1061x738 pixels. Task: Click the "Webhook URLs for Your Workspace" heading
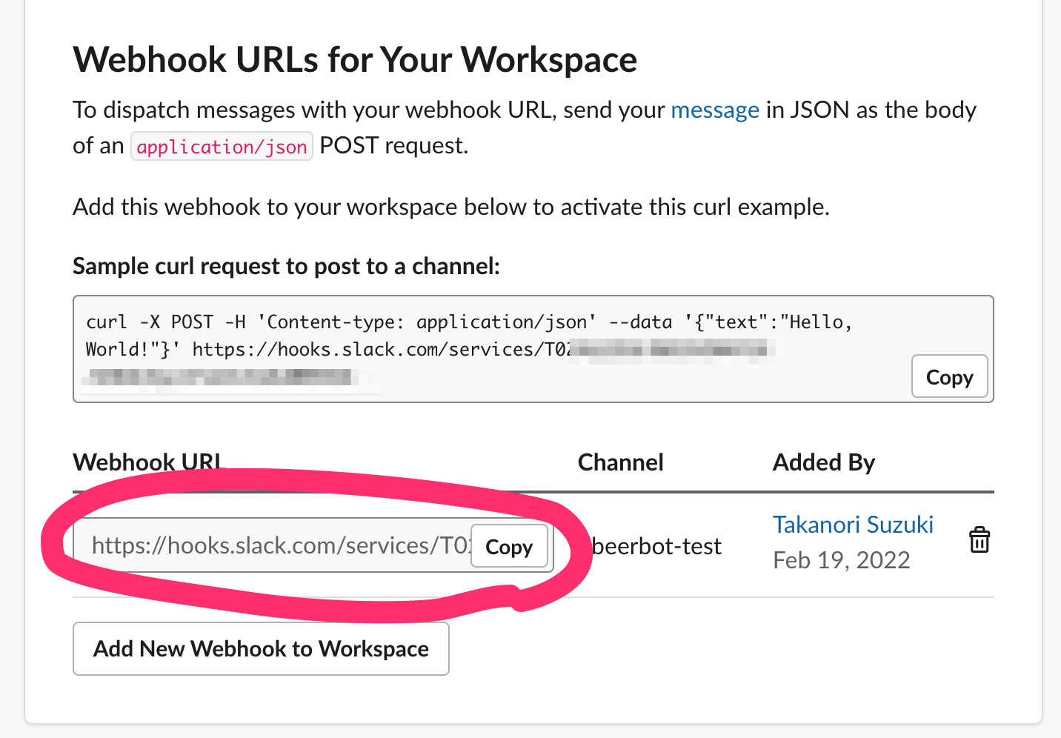(x=355, y=60)
